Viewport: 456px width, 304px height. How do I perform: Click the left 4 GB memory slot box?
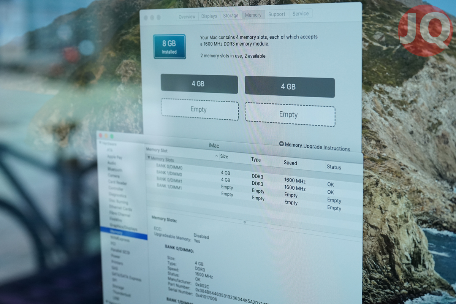(199, 84)
